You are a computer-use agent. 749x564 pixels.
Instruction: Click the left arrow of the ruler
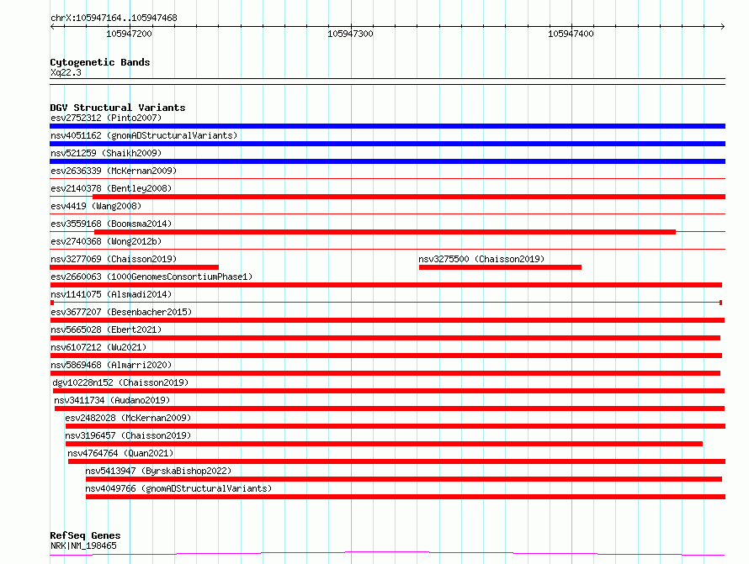pos(52,26)
